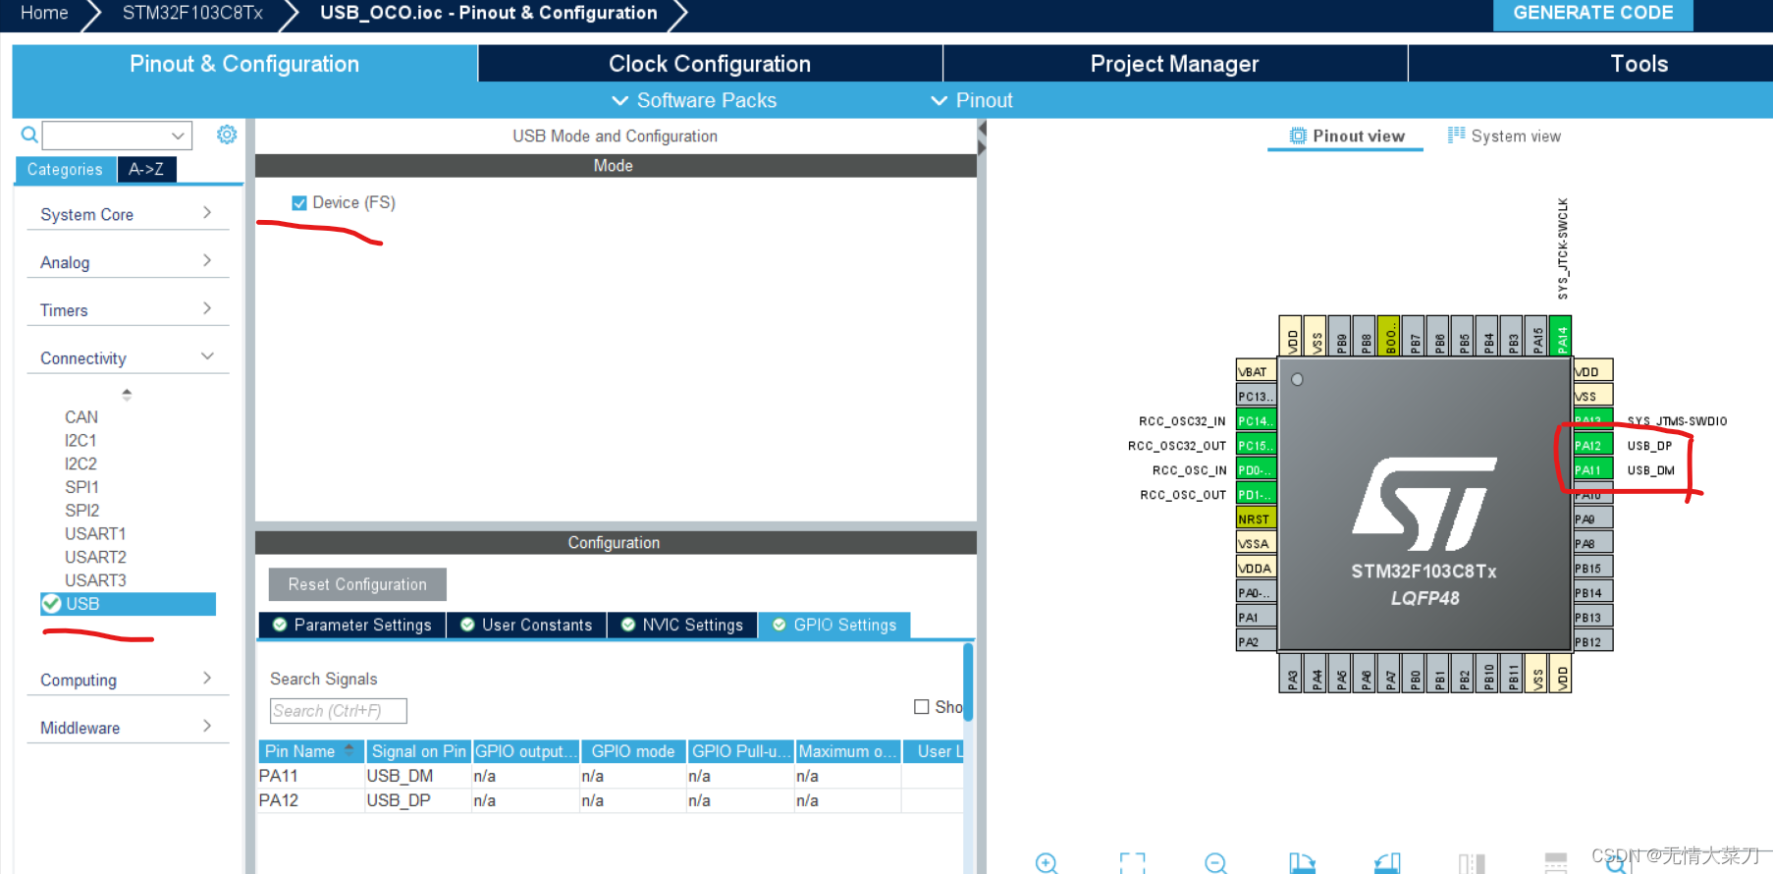Image resolution: width=1773 pixels, height=874 pixels.
Task: Select CAN in Connectivity list
Action: coord(81,416)
